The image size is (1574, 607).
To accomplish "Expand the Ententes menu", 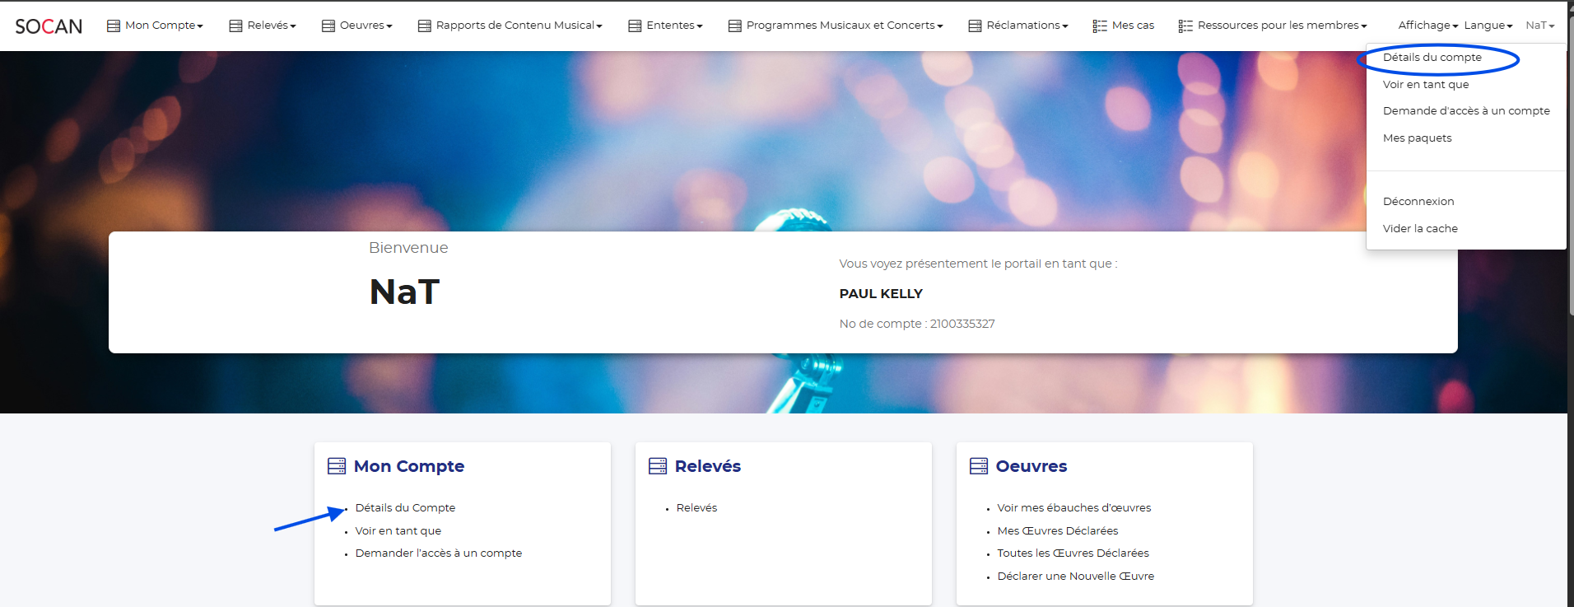I will pos(674,26).
